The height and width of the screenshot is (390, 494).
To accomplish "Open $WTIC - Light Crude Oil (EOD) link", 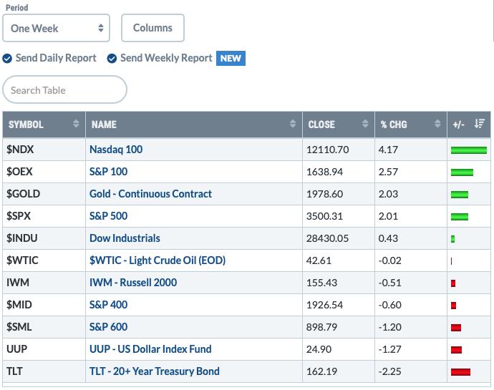I will point(158,260).
